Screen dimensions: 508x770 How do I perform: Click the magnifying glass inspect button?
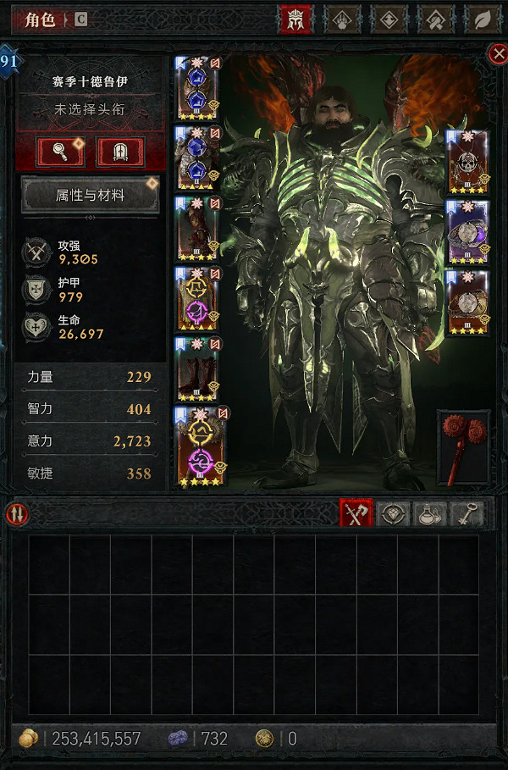61,152
